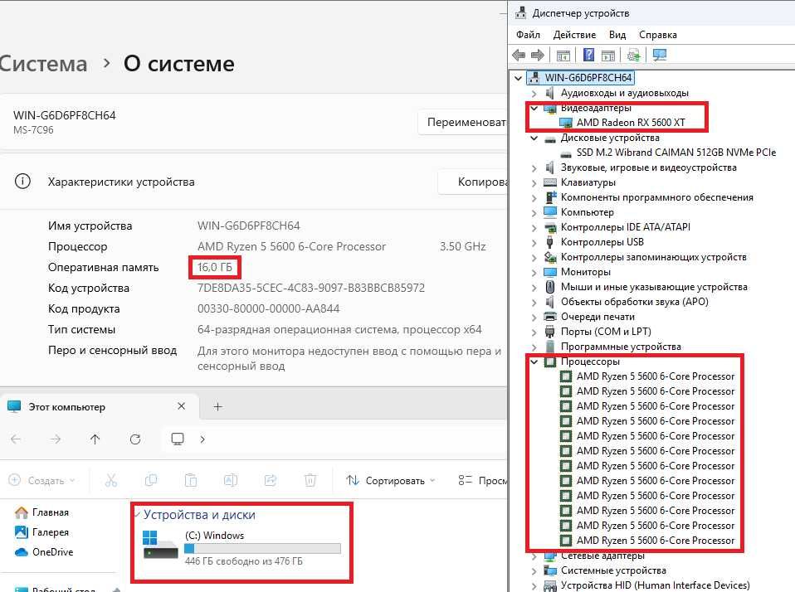Expand Аудиовходы и аудиовыходы node
This screenshot has height=592, width=795.
(x=534, y=93)
